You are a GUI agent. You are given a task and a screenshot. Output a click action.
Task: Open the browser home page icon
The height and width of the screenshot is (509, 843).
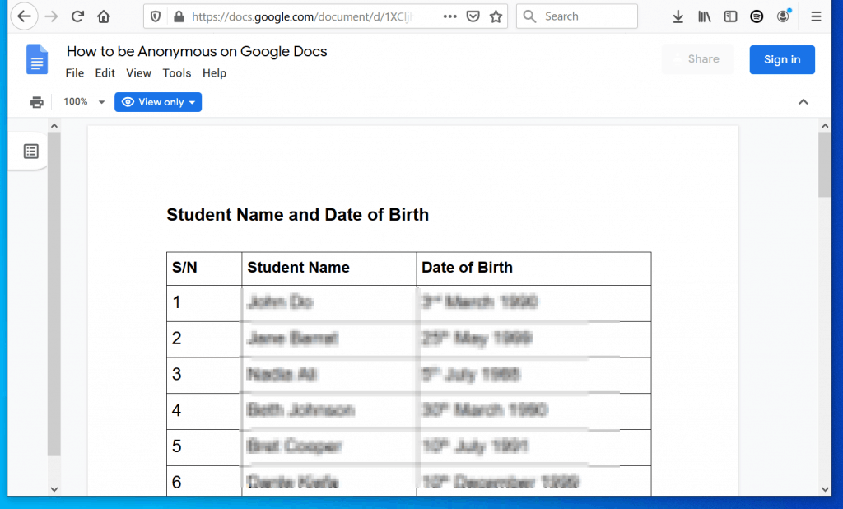click(103, 16)
